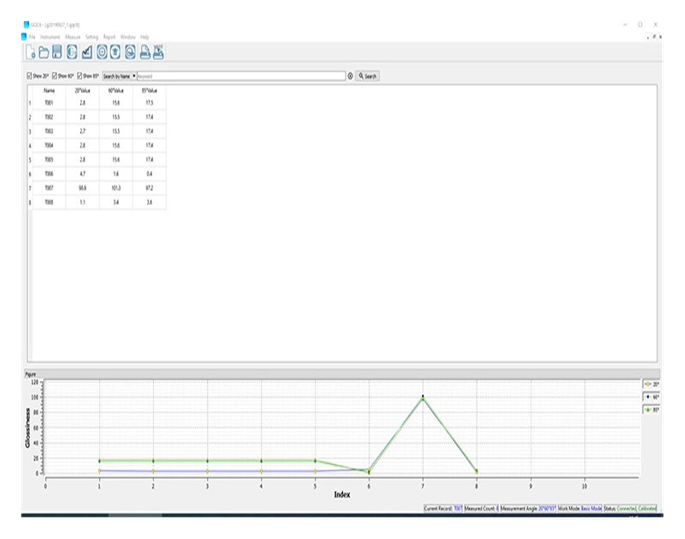Click the 17.5 value in row T001
685x539 pixels.
(149, 103)
